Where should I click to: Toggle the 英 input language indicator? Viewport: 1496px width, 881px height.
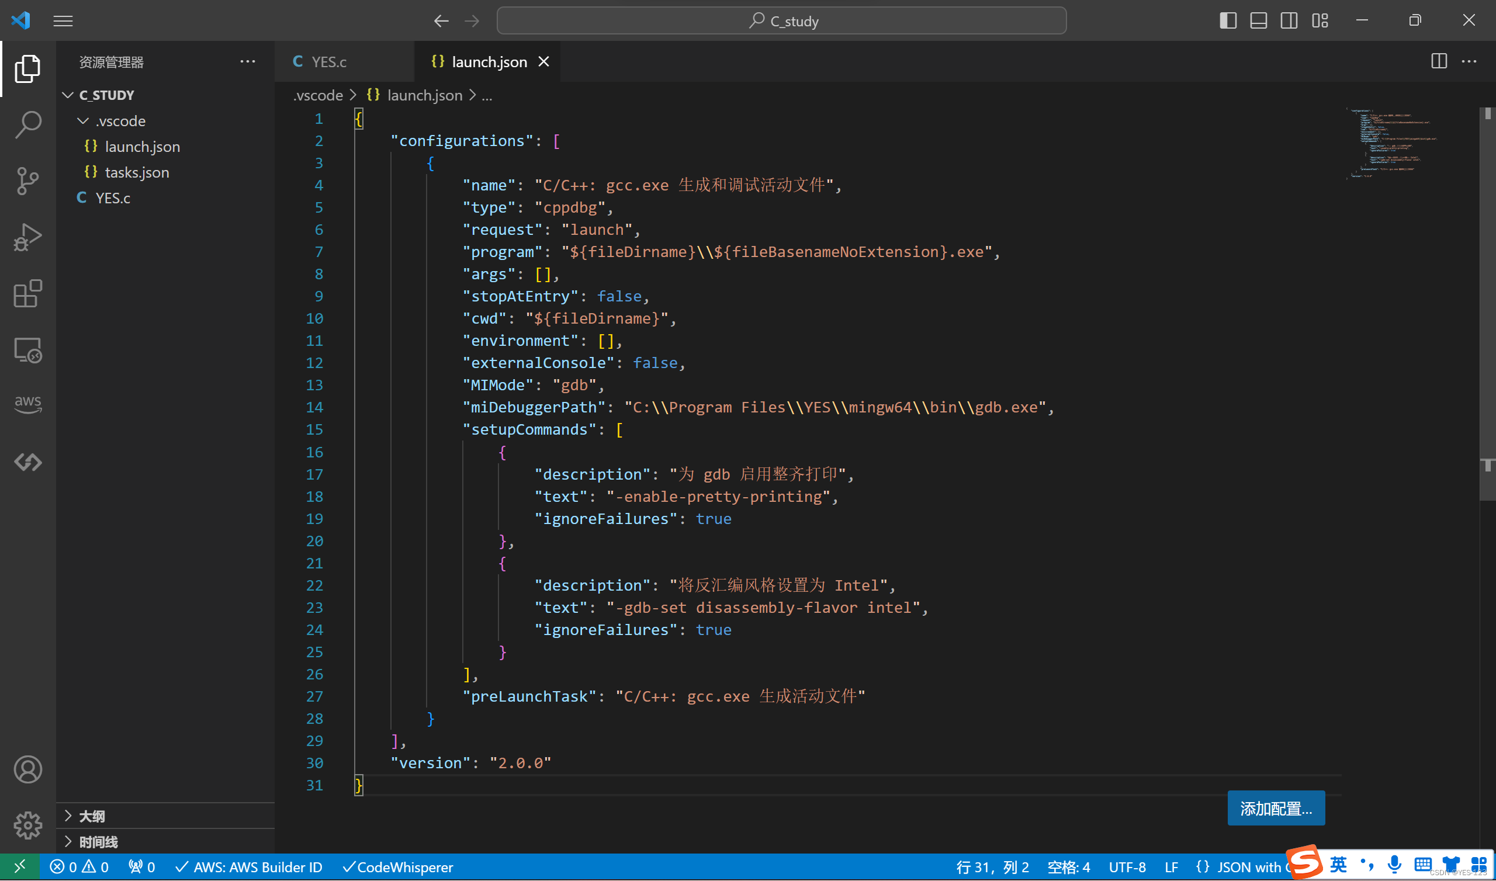point(1338,865)
